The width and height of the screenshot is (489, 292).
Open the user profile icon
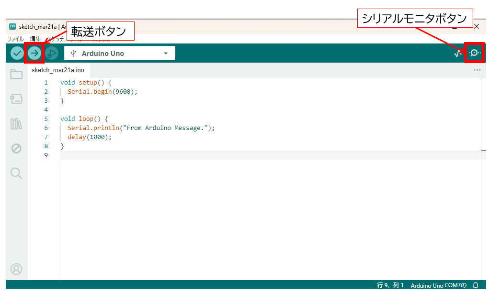tap(16, 269)
